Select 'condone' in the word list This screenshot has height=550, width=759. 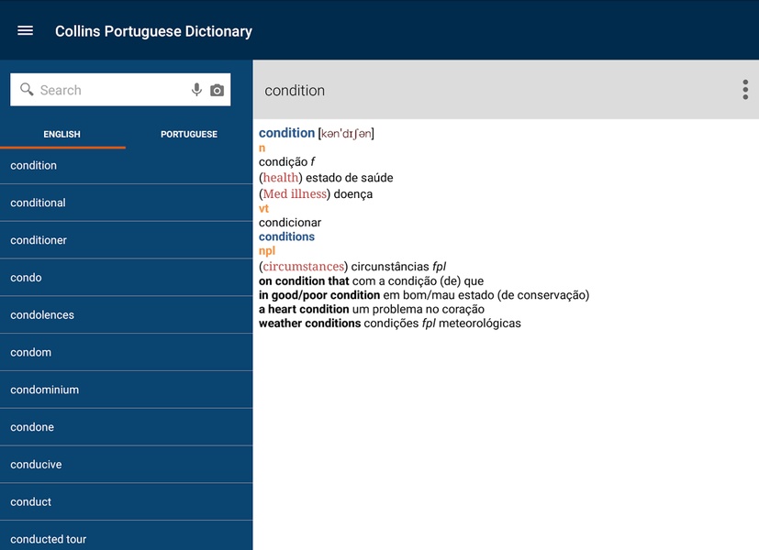click(127, 427)
